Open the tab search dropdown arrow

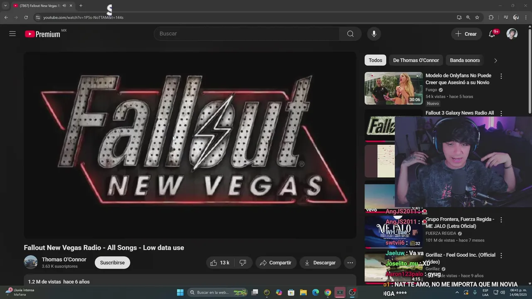coord(5,6)
